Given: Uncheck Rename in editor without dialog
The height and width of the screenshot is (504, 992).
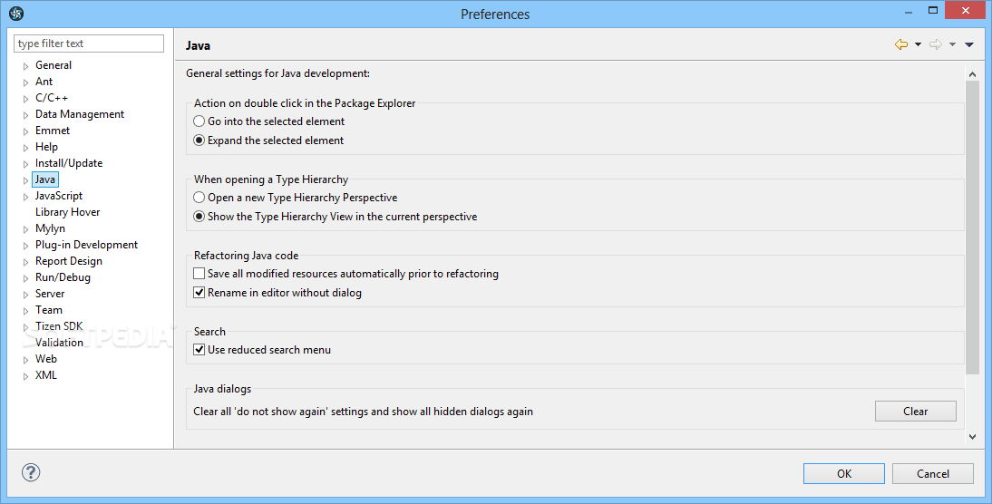Looking at the screenshot, I should point(277,293).
